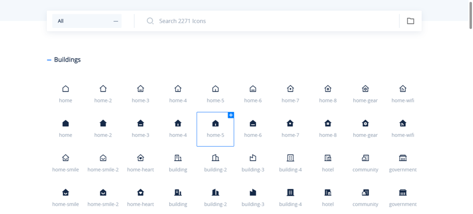Open the folder collection button
The height and width of the screenshot is (214, 473).
pos(410,21)
